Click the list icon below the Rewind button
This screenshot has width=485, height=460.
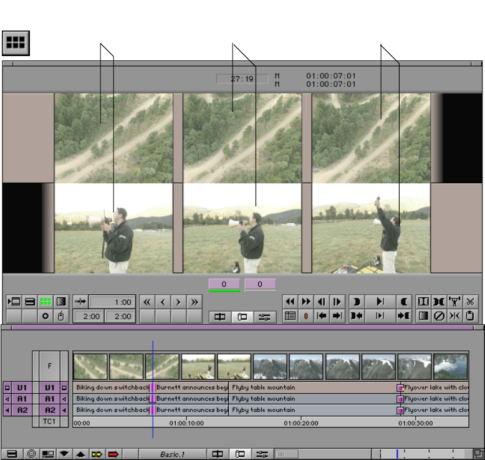(x=290, y=316)
